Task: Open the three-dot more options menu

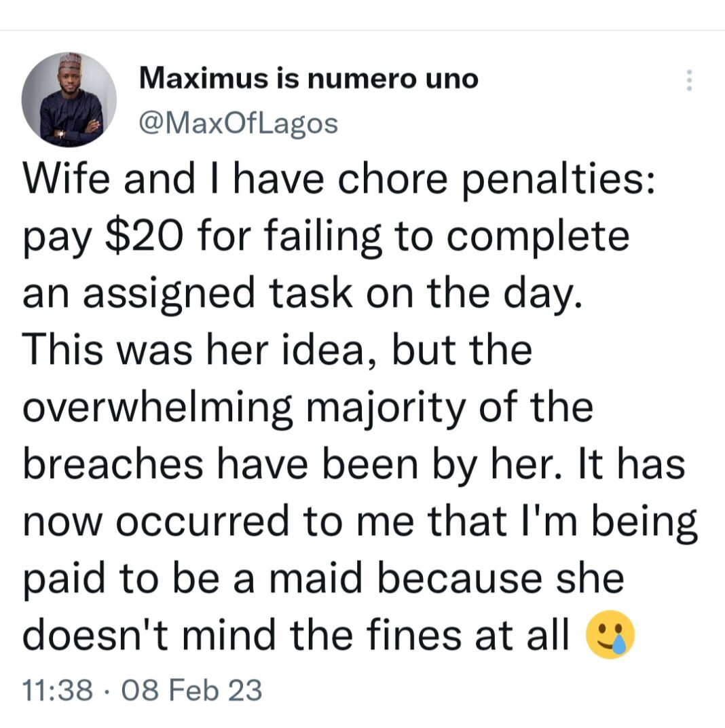Action: 689,80
